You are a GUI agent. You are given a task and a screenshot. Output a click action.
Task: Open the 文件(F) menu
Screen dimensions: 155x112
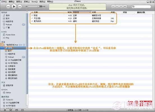pyautogui.click(x=4, y=2)
